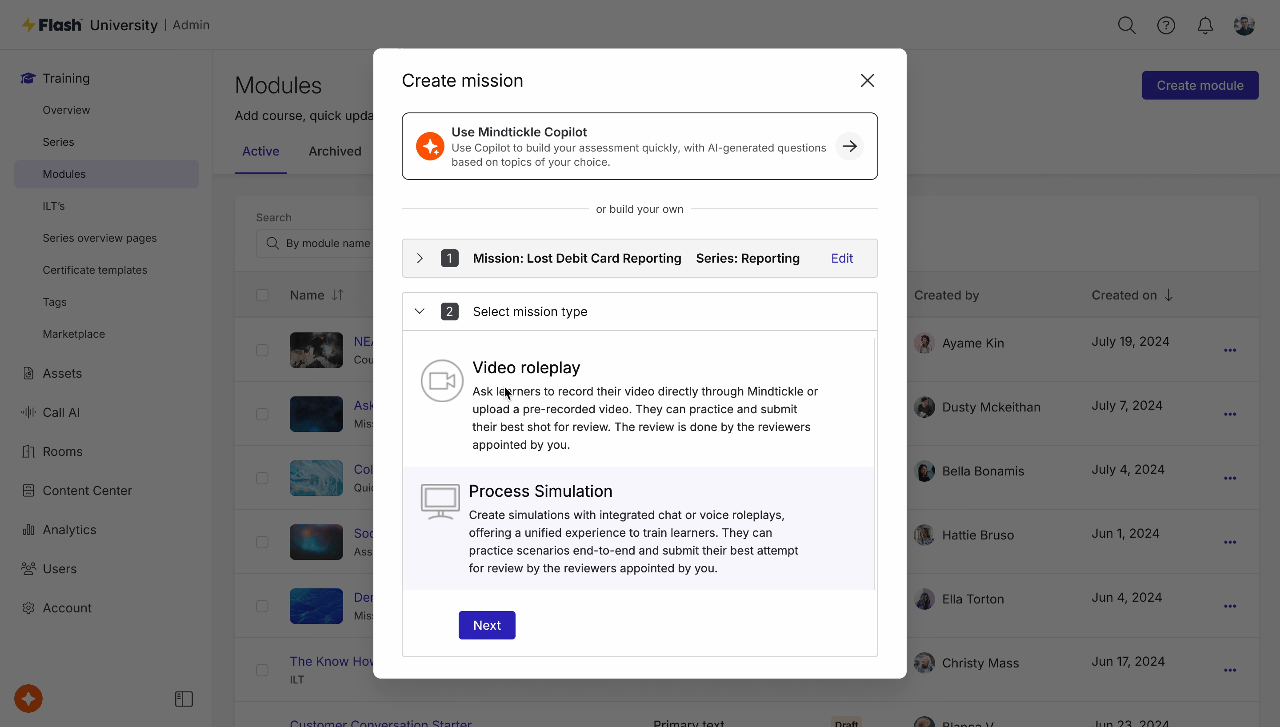Toggle the select-all checkbox beside Name

(x=262, y=295)
